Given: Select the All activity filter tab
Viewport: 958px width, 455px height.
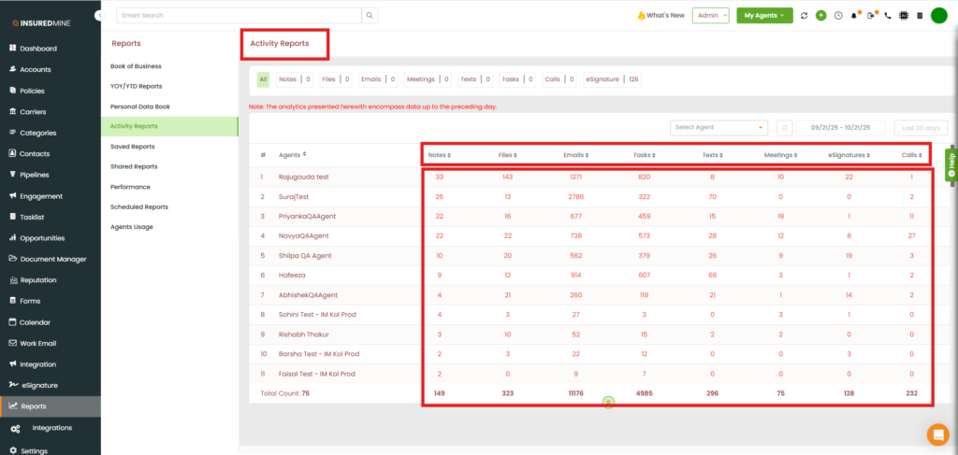Looking at the screenshot, I should [263, 79].
